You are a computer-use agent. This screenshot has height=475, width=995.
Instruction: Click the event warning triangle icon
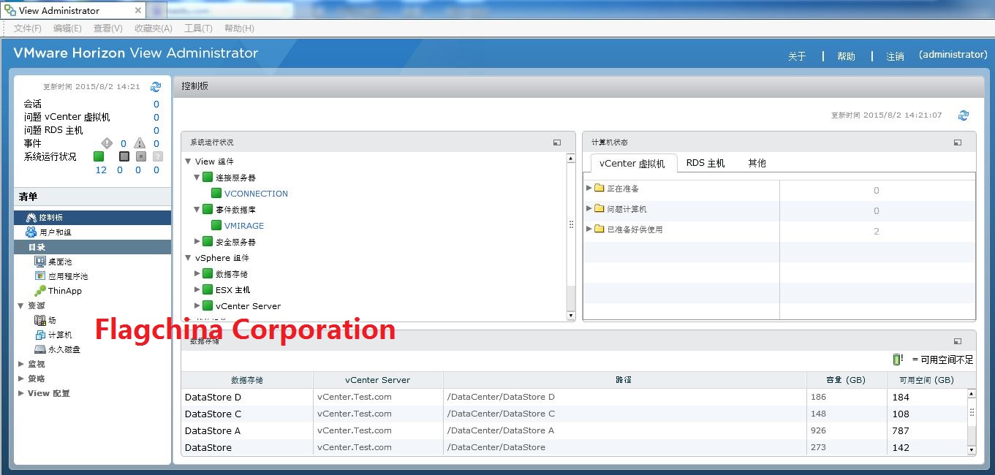[x=140, y=143]
